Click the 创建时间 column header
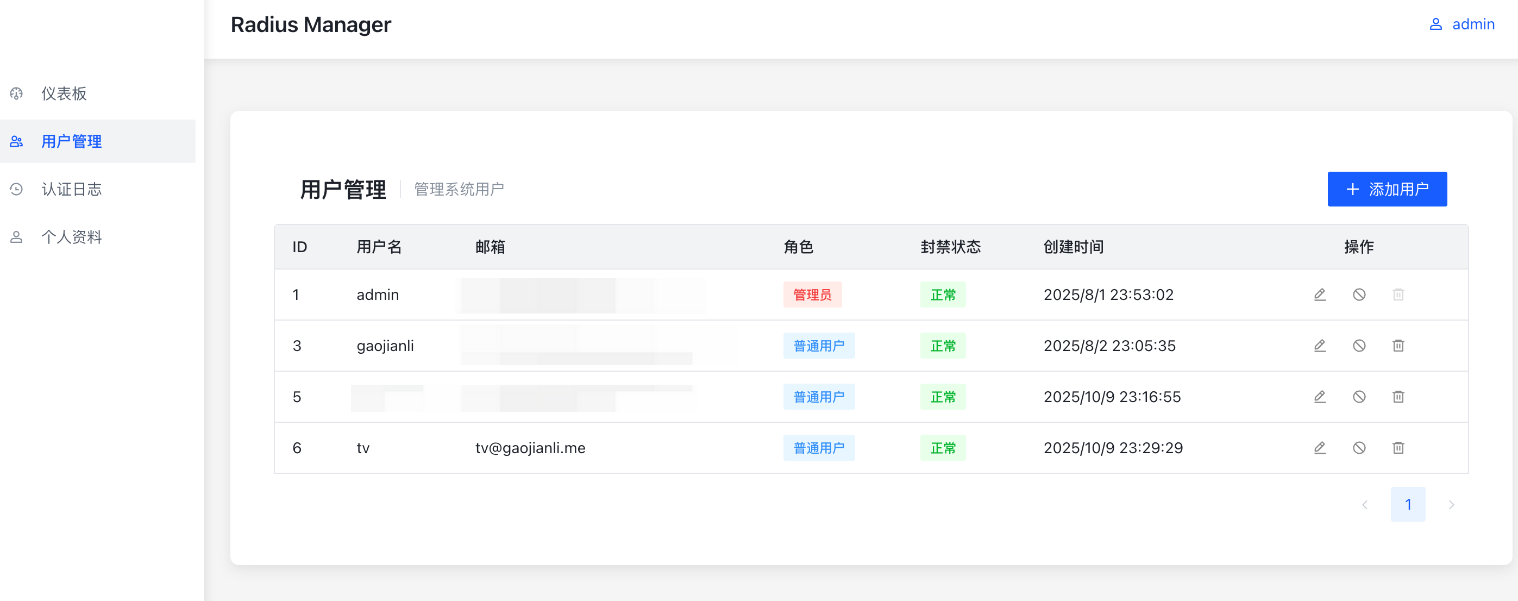This screenshot has height=601, width=1518. (1074, 247)
